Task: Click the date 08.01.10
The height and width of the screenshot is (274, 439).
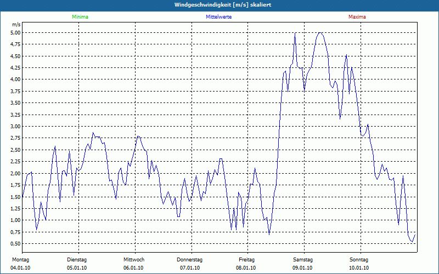Action: click(x=246, y=268)
